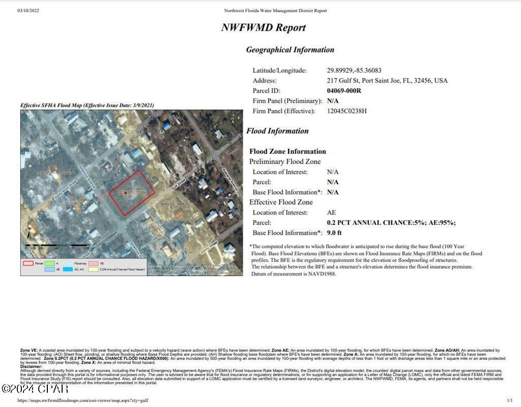Click the AO, AH legend symbol
Viewport: 521px width, 407px height.
pyautogui.click(x=68, y=268)
